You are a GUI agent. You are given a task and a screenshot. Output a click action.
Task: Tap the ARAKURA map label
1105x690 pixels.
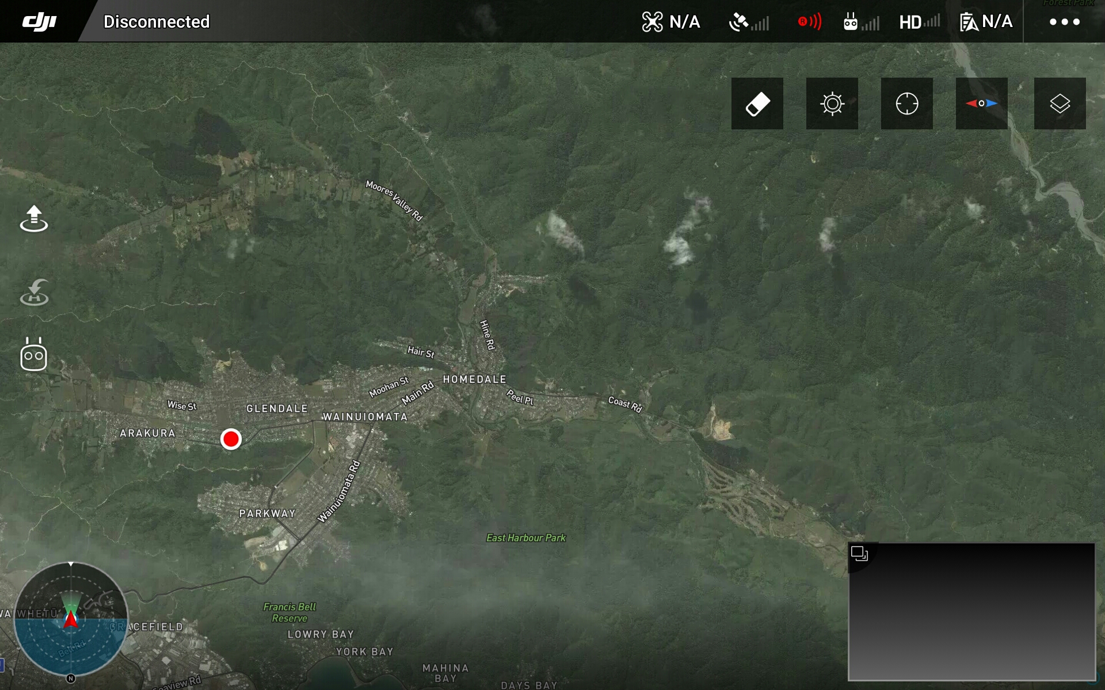(x=147, y=434)
